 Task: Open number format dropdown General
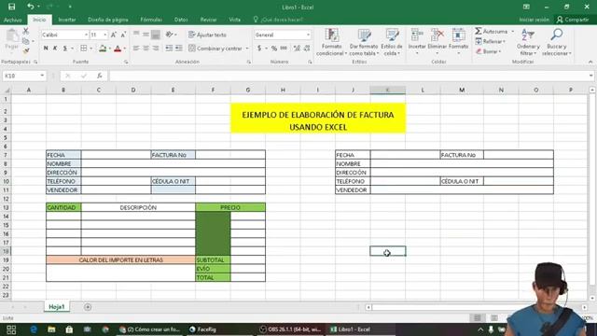point(308,35)
